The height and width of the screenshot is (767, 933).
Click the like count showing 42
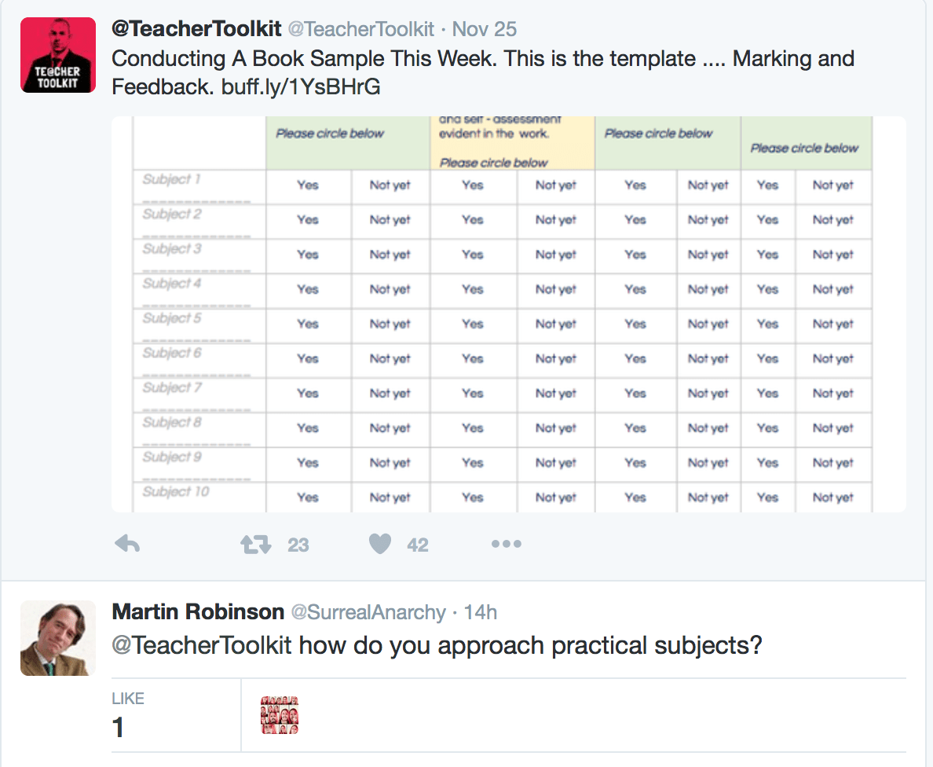(x=418, y=543)
